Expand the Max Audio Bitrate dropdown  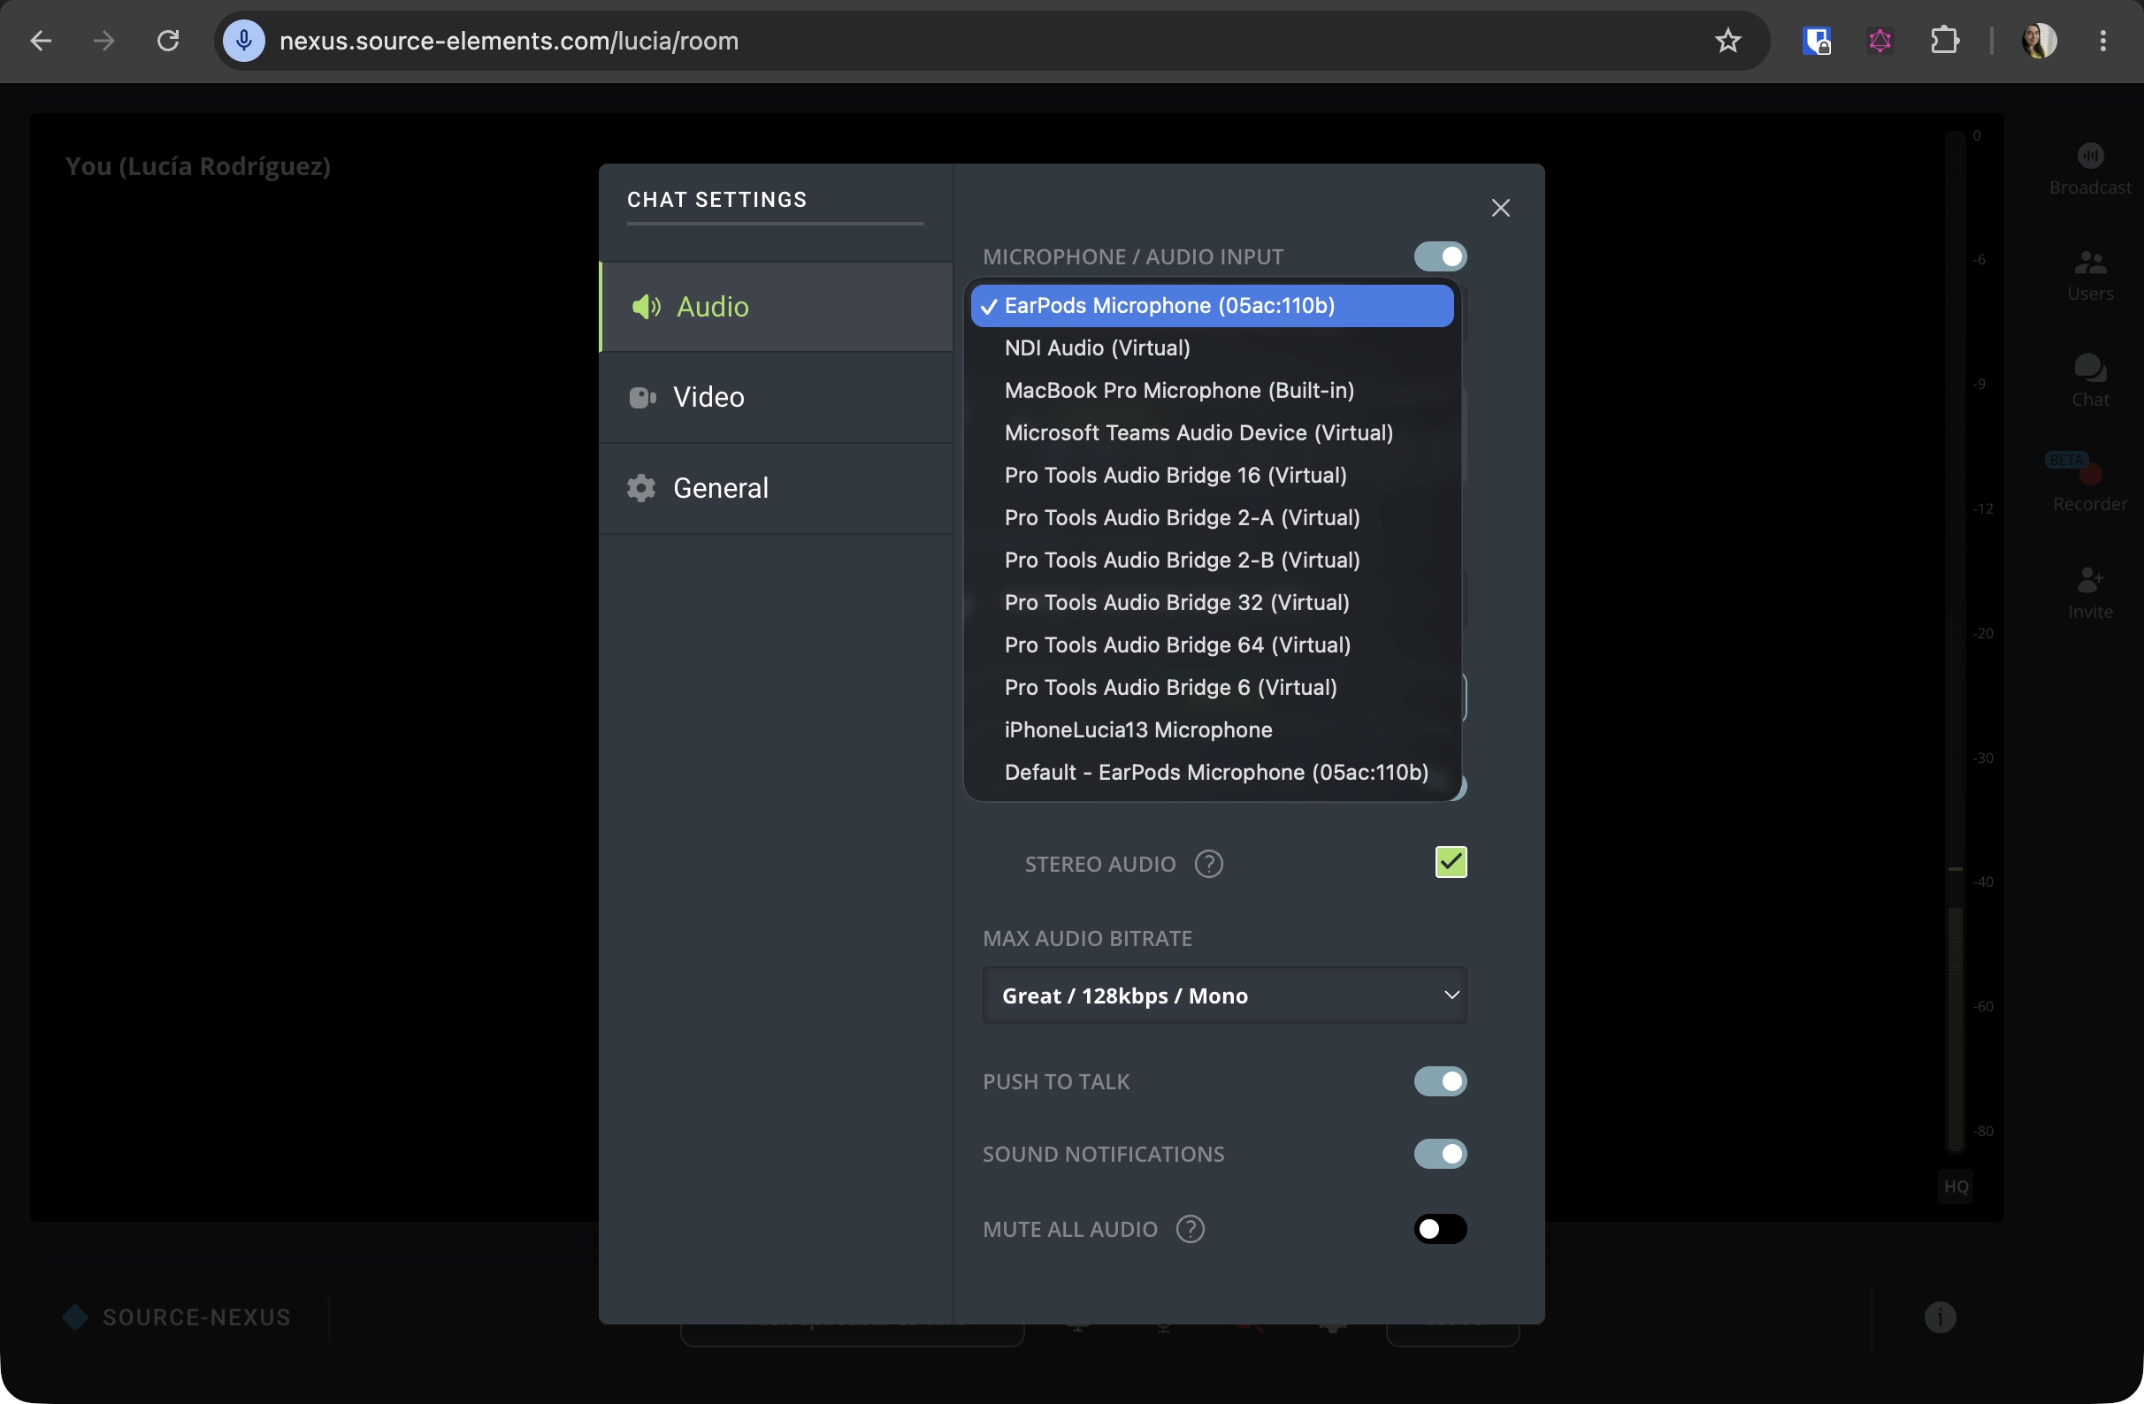1224,996
